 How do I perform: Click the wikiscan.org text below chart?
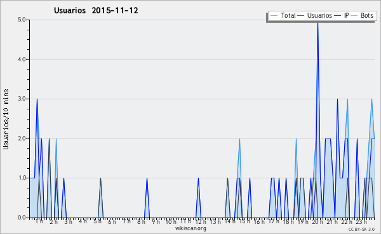(190, 228)
